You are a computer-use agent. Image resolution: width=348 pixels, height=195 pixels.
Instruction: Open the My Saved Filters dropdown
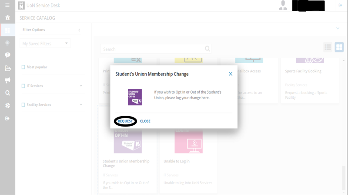click(45, 43)
